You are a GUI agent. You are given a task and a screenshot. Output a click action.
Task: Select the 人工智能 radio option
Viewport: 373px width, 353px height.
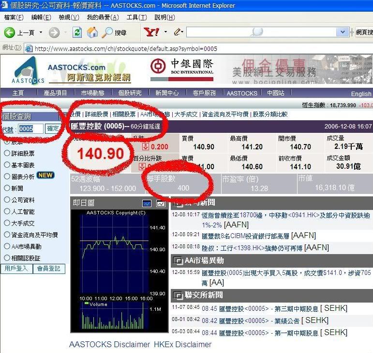[7, 211]
